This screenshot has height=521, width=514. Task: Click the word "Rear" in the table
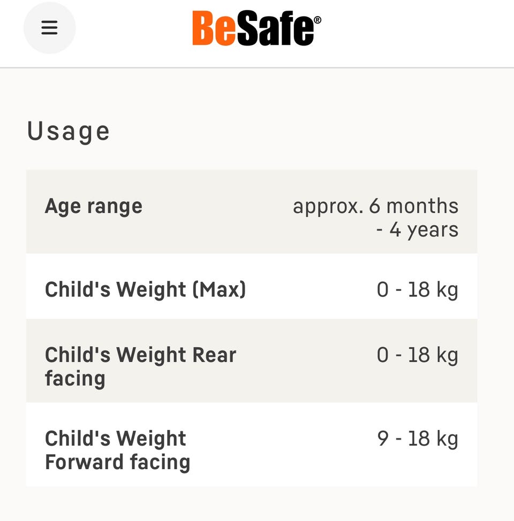coord(214,355)
